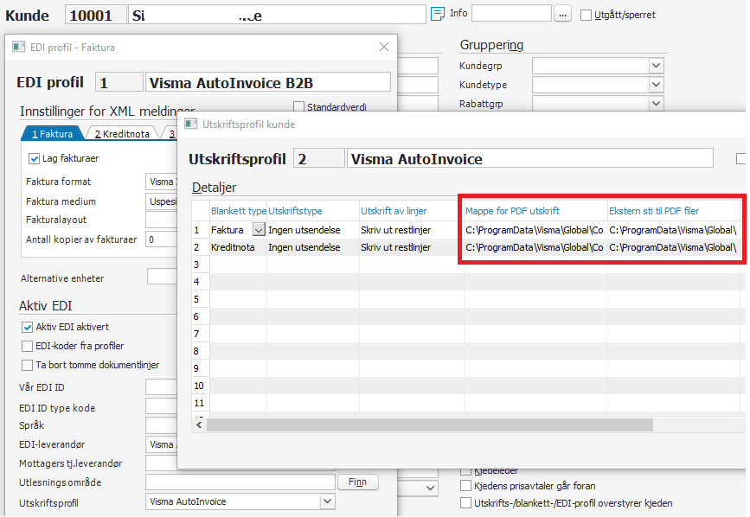Screen dimensions: 750x517
Task: Click the Blankett type column header
Action: pos(238,211)
